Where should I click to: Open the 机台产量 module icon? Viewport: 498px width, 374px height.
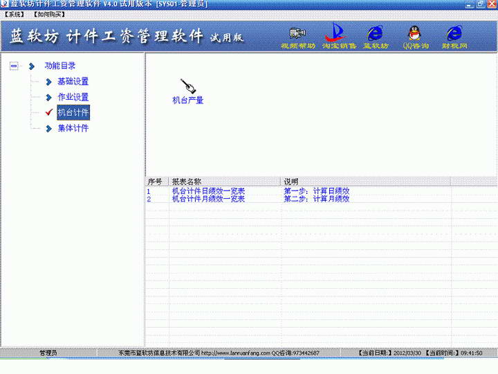(x=187, y=91)
